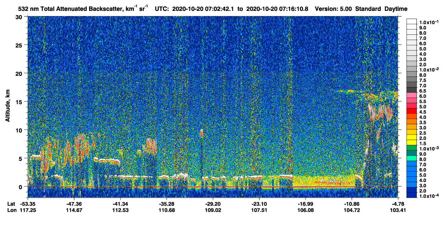Image resolution: width=442 pixels, height=227 pixels.
Task: Click the longitude value '114.67'
Action: 74,210
